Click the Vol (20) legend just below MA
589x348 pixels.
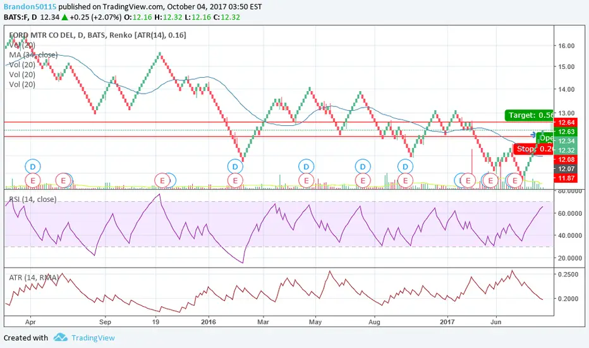pyautogui.click(x=22, y=65)
